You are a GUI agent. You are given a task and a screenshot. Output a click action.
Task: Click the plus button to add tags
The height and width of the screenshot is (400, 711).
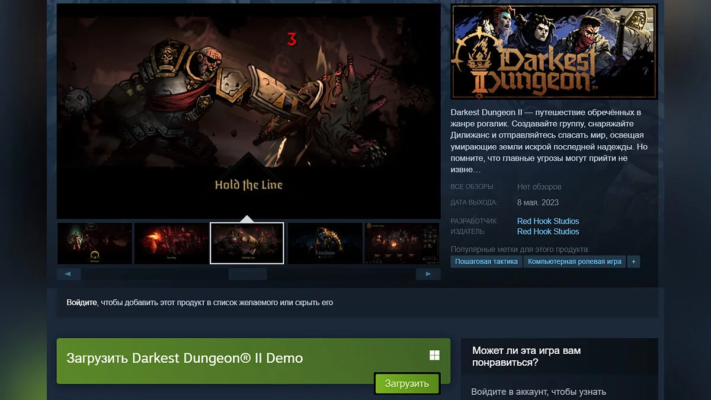(633, 261)
